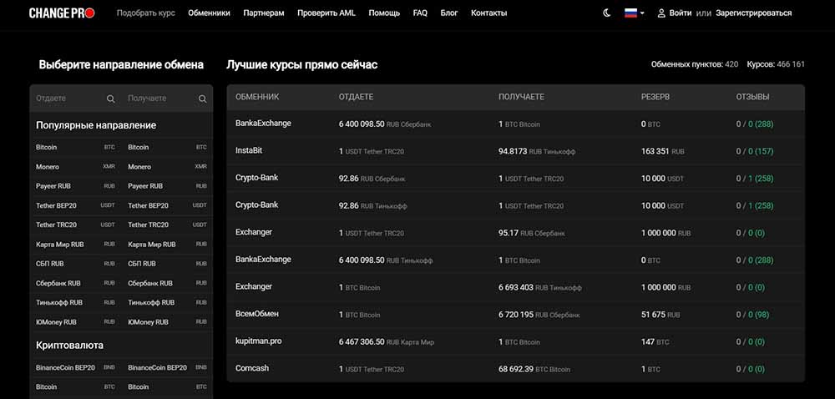The image size is (835, 399).
Task: Click the search icon in Отдаете field
Action: point(111,98)
